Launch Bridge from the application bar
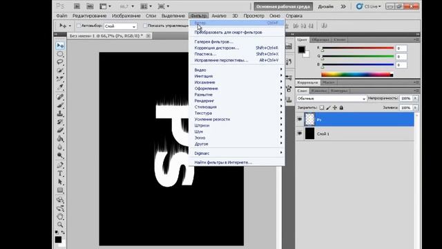 77,6
